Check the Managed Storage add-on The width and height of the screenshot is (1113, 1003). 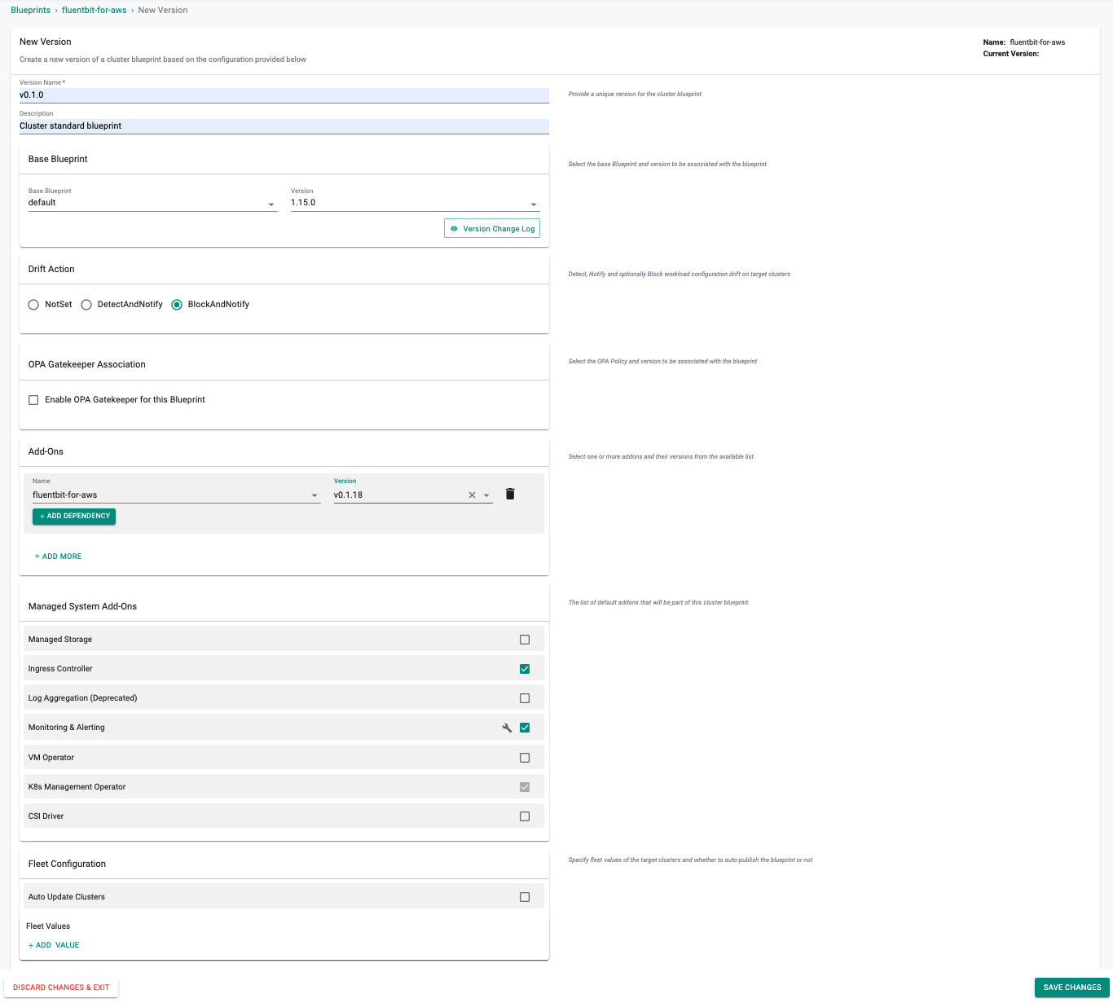(x=525, y=640)
